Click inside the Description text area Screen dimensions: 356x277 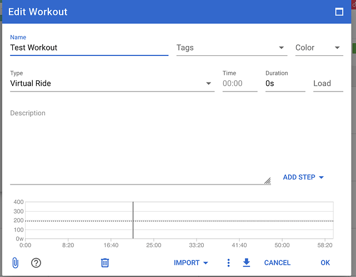coord(141,146)
